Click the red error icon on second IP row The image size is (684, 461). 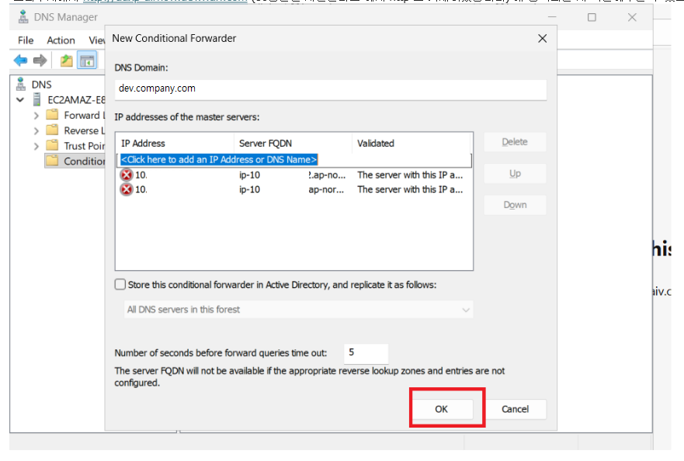point(127,189)
